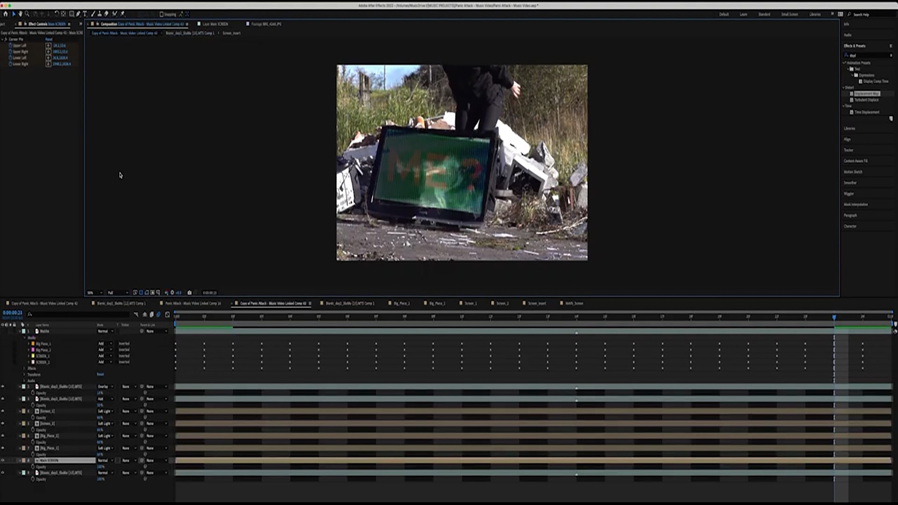
Task: Select the Pen tool
Action: (x=78, y=14)
